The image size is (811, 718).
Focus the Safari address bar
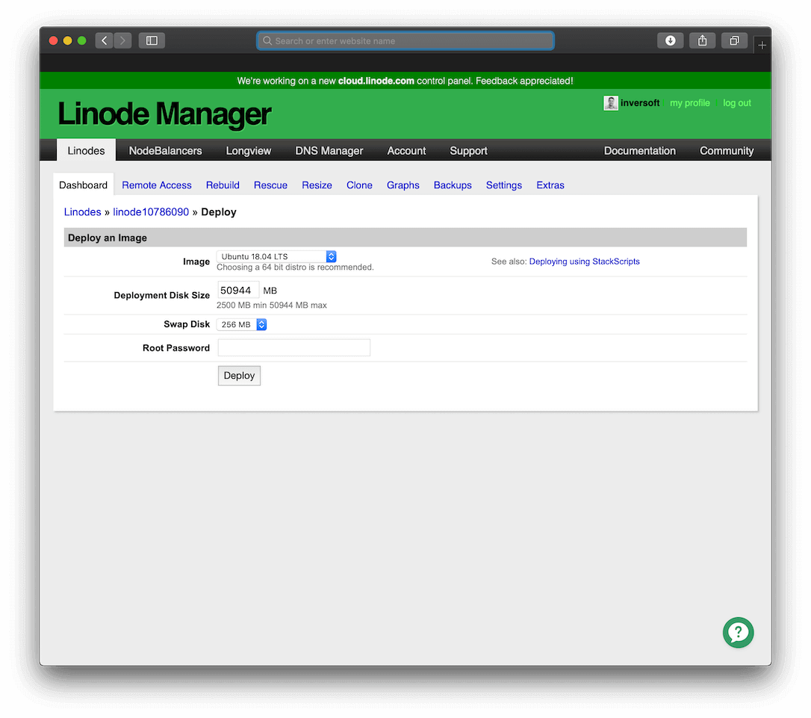405,41
